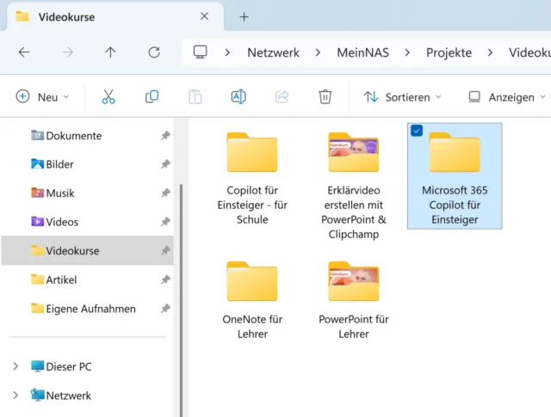Open the Sortieren dropdown
The height and width of the screenshot is (417, 551).
pyautogui.click(x=402, y=97)
